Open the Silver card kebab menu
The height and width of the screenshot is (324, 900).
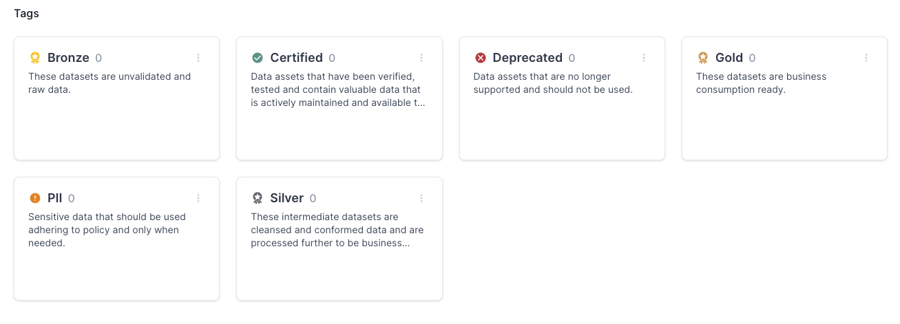click(x=421, y=198)
